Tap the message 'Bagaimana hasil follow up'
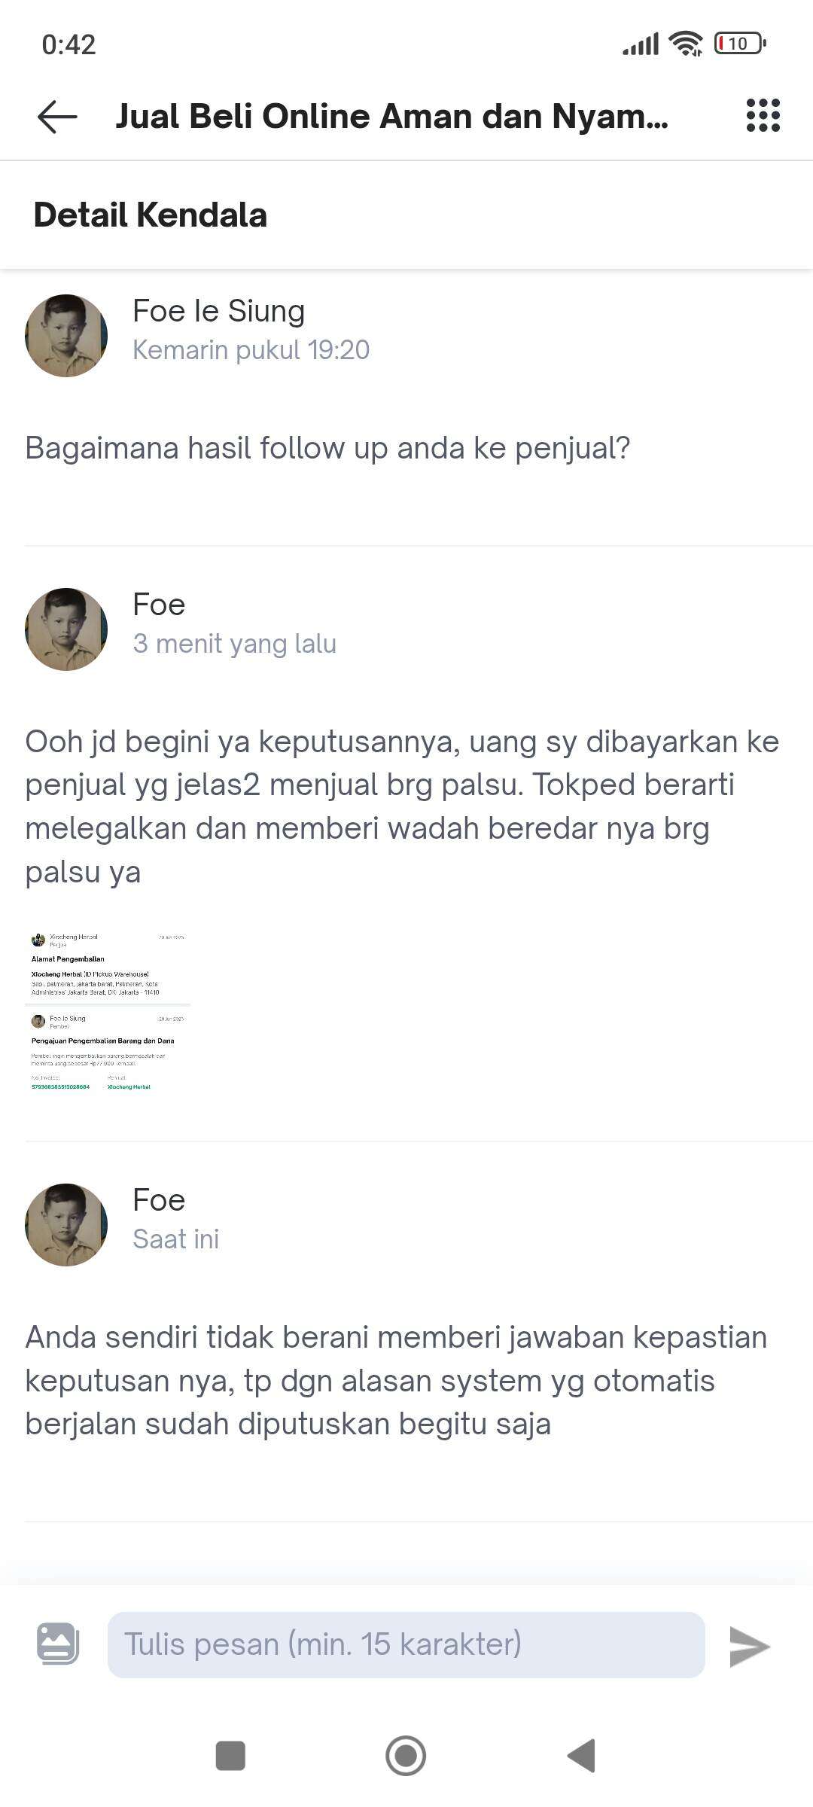Screen dimensions: 813x1807 (327, 449)
